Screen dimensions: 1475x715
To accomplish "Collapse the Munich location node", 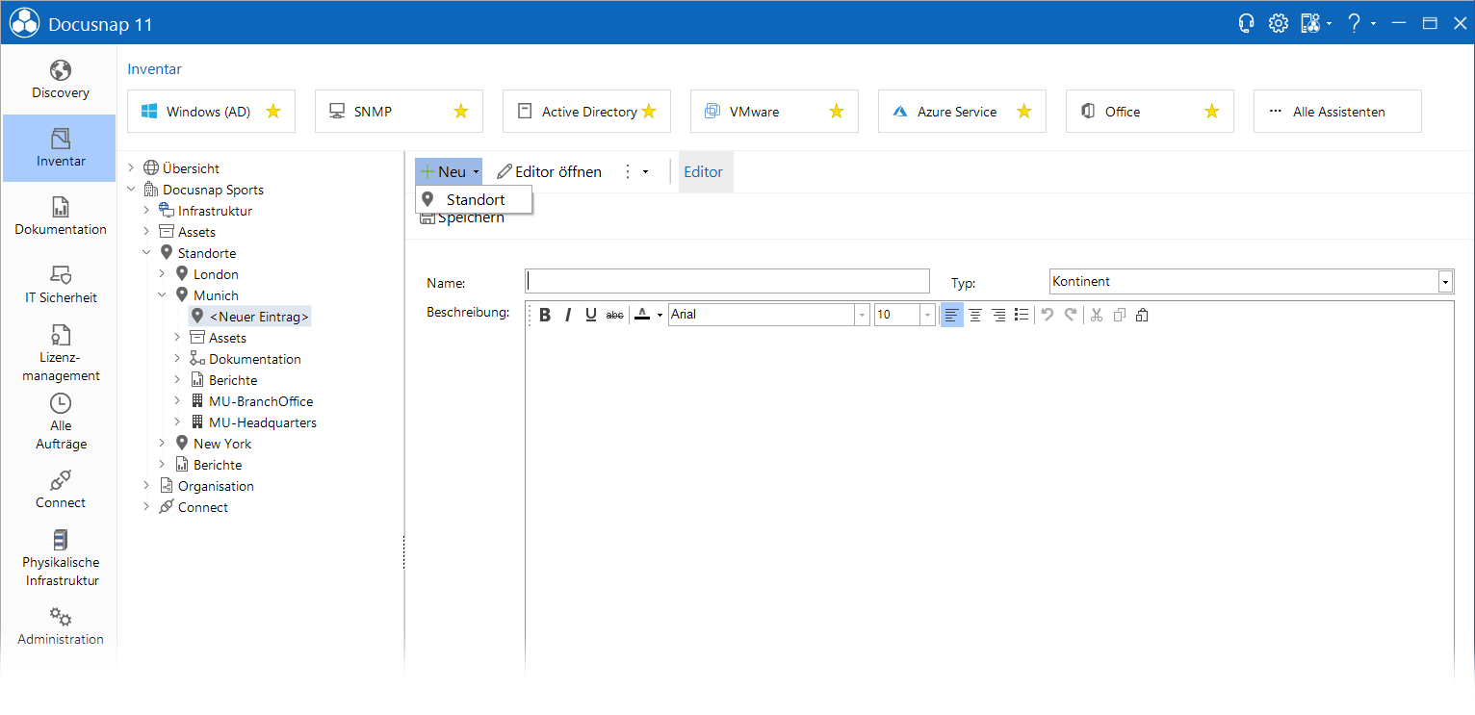I will pyautogui.click(x=162, y=295).
